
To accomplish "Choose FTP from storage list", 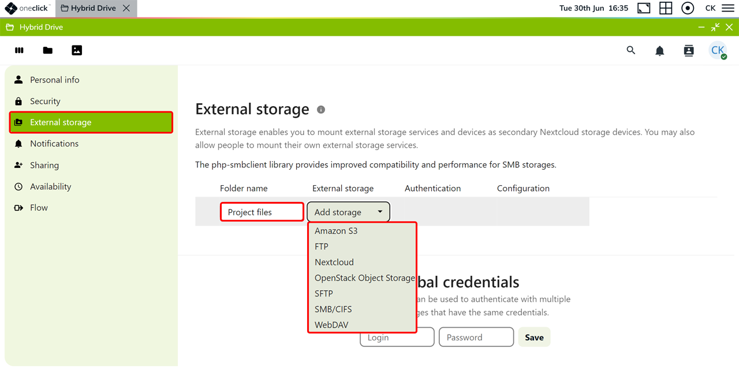I will (x=362, y=246).
